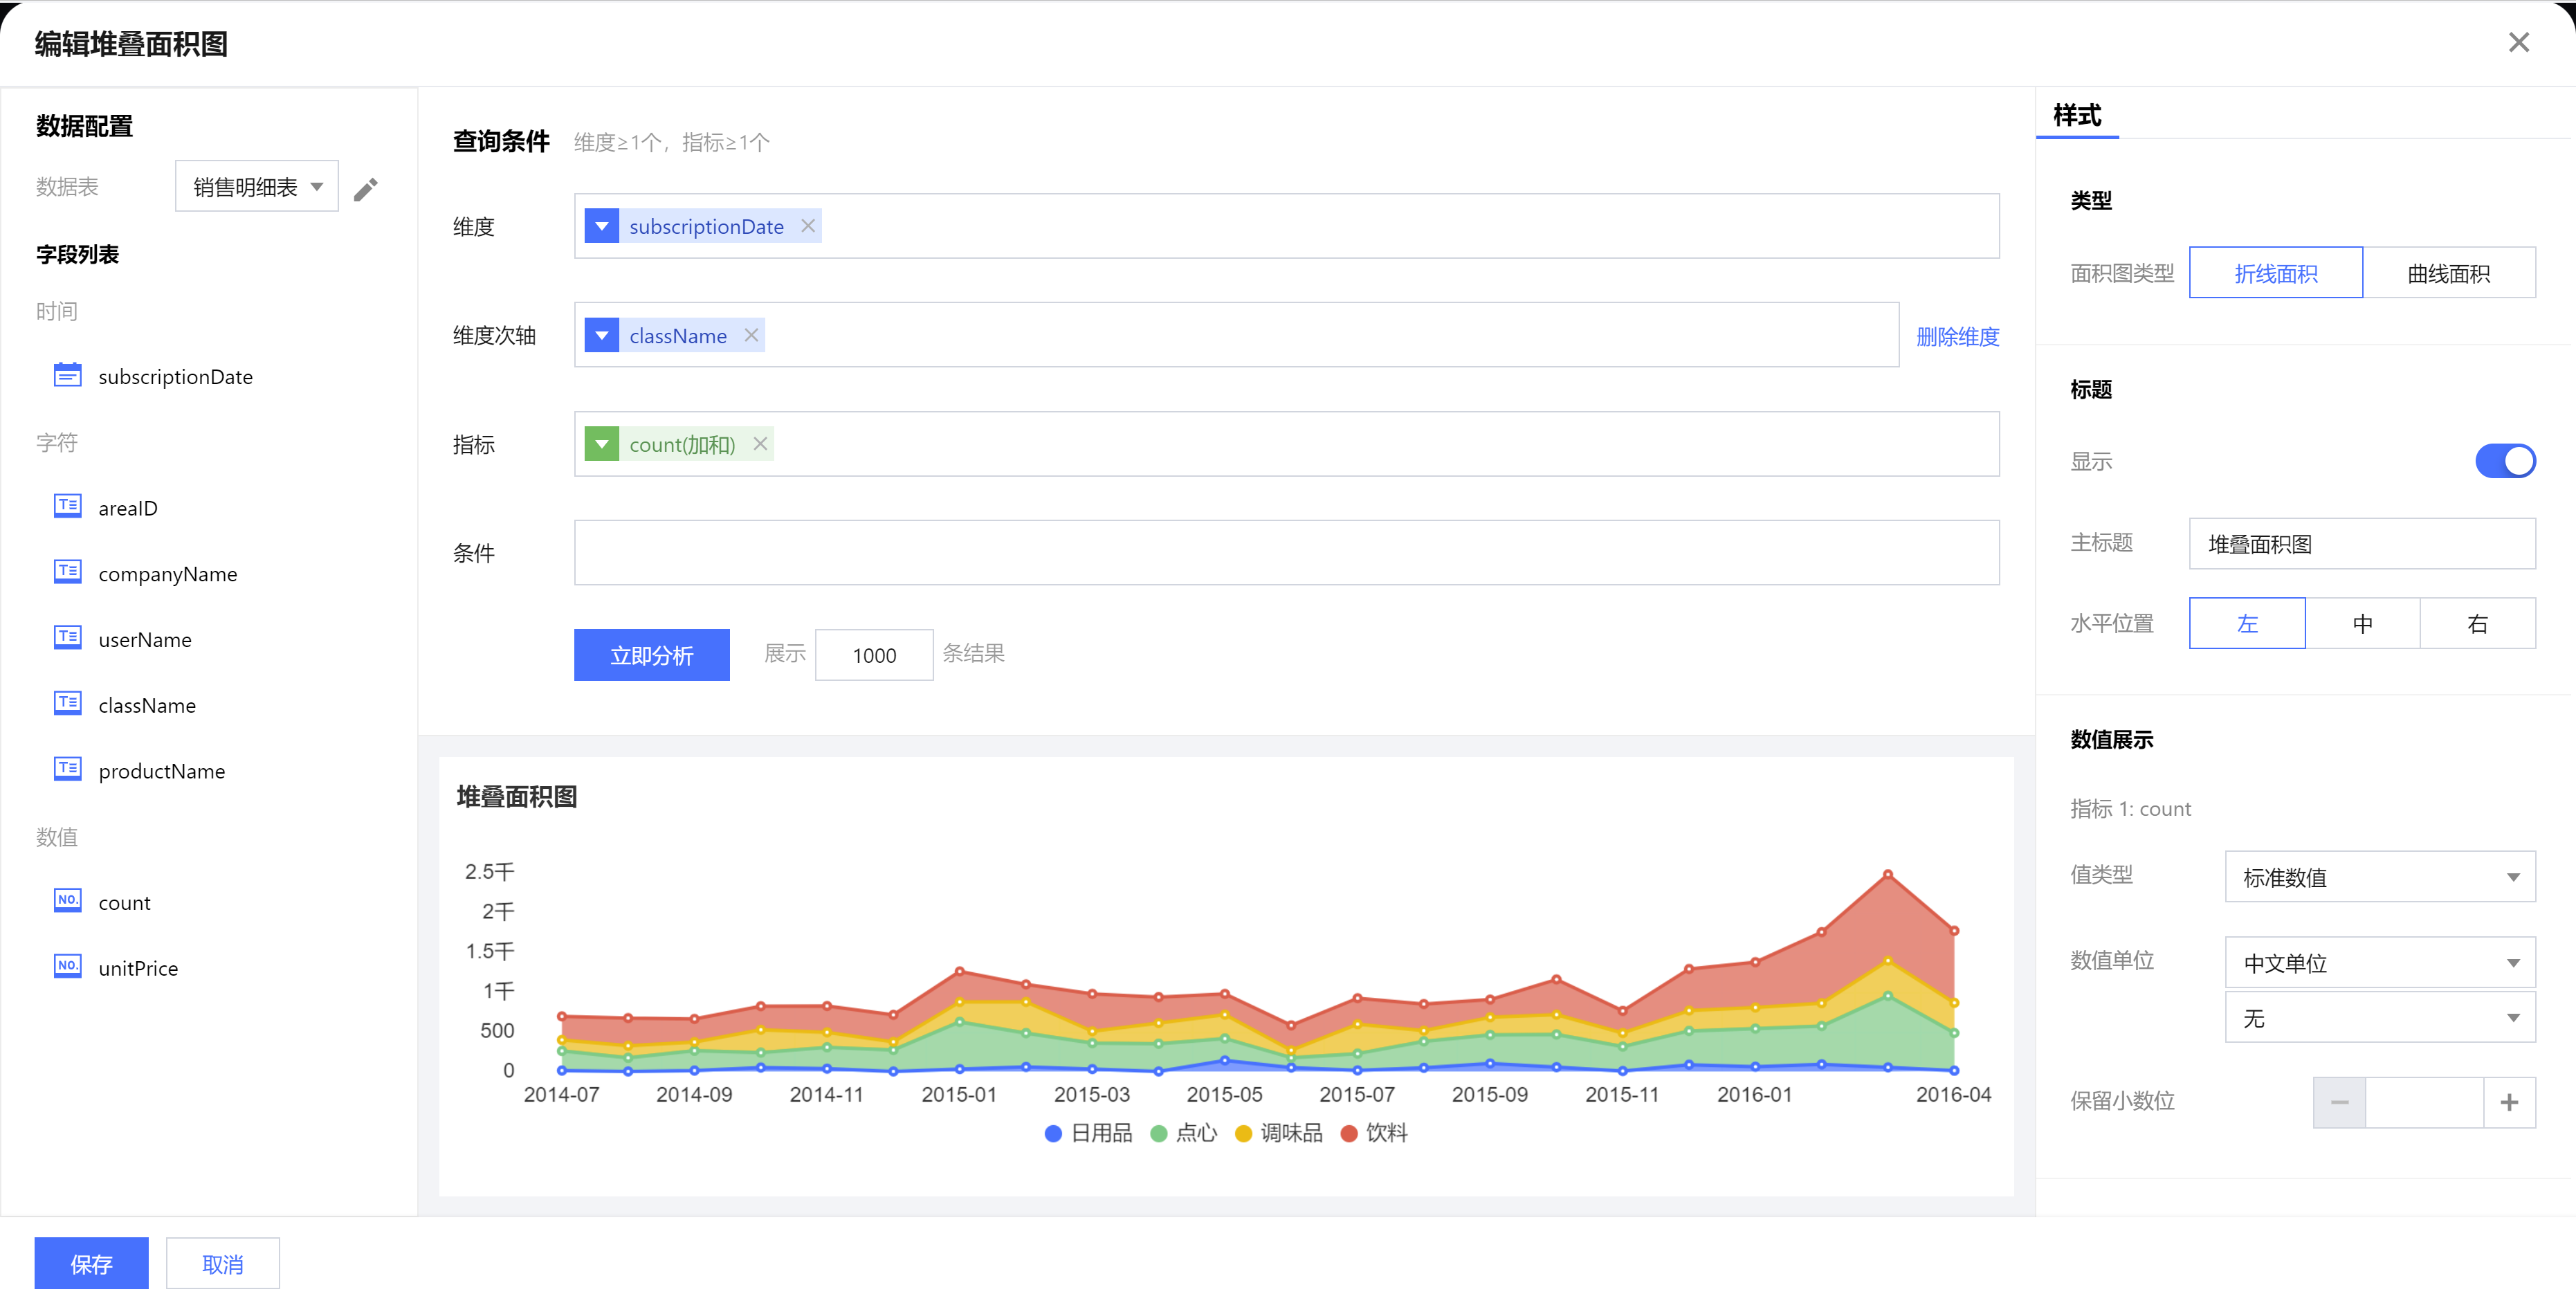Remove count(加和) tag from metric field

[761, 444]
